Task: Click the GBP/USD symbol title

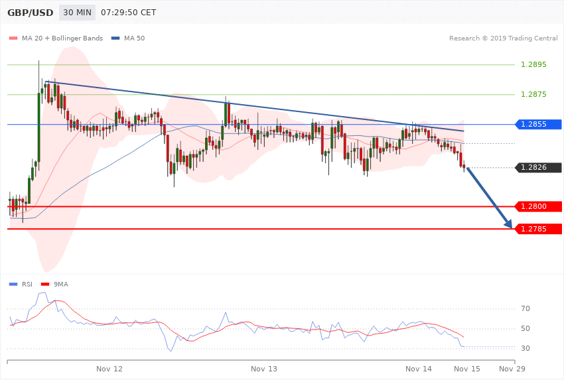Action: pyautogui.click(x=31, y=13)
